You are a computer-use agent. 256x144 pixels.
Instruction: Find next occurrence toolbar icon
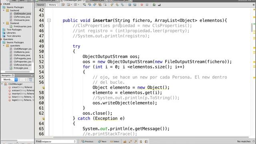click(x=94, y=5)
